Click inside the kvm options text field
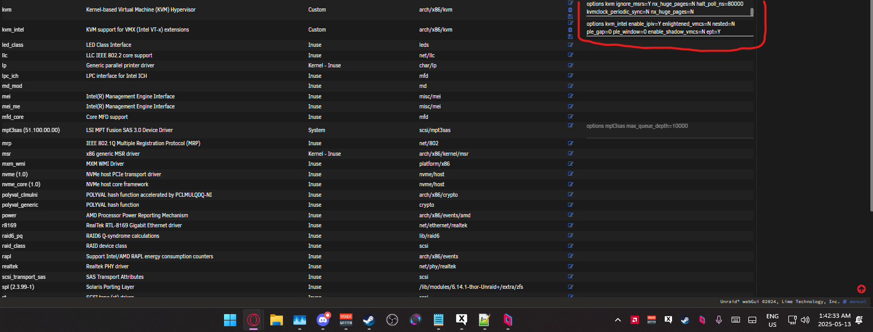The image size is (873, 332). point(665,8)
